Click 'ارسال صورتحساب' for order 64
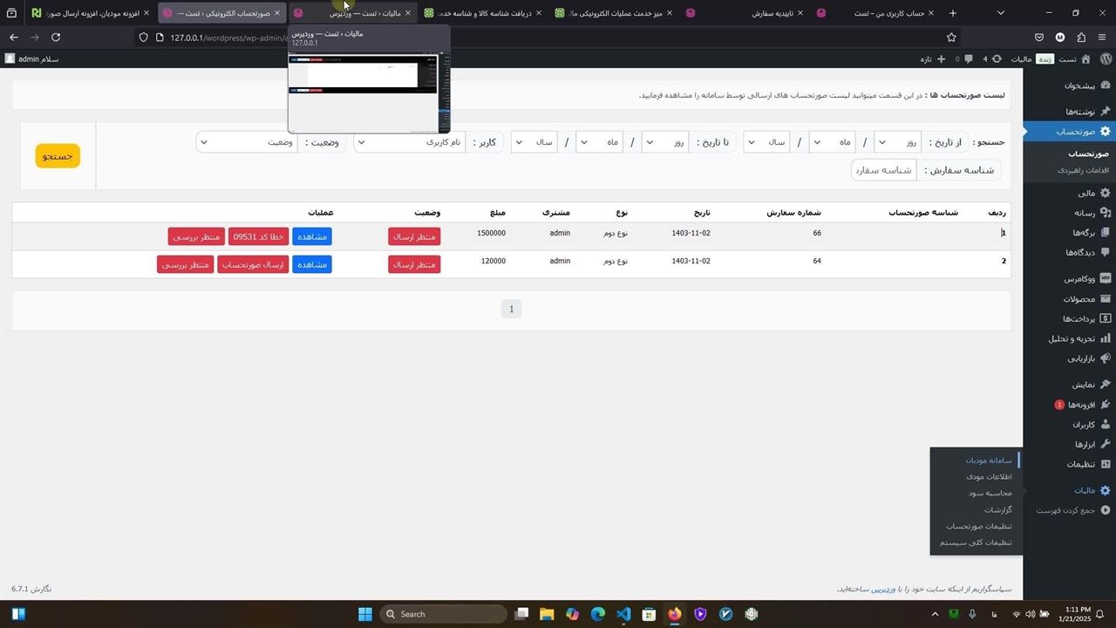The image size is (1116, 628). point(253,264)
